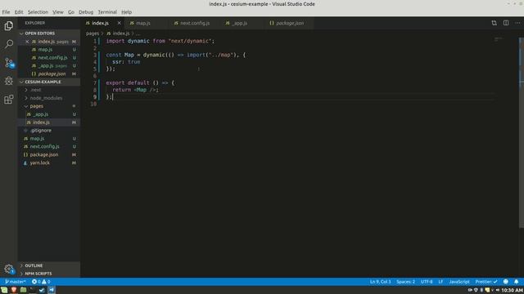Open the Debug view icon
The width and height of the screenshot is (524, 294).
point(9,81)
